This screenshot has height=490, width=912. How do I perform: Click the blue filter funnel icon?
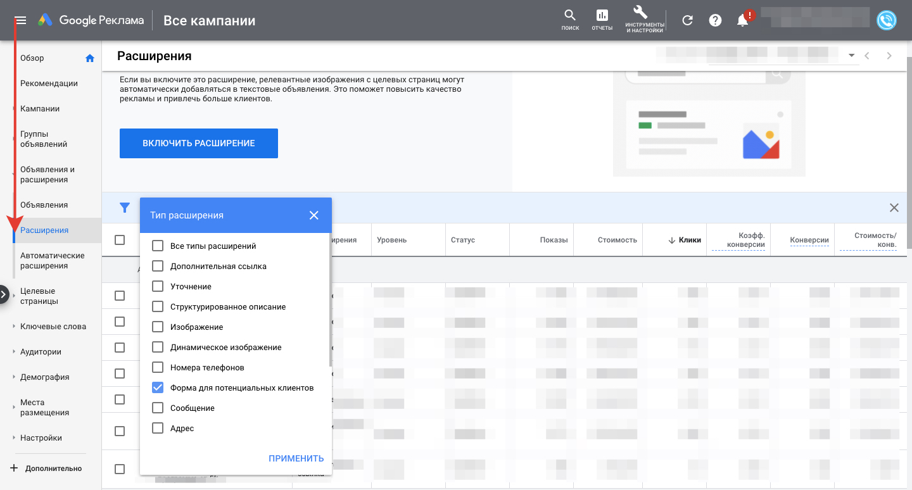(x=125, y=208)
